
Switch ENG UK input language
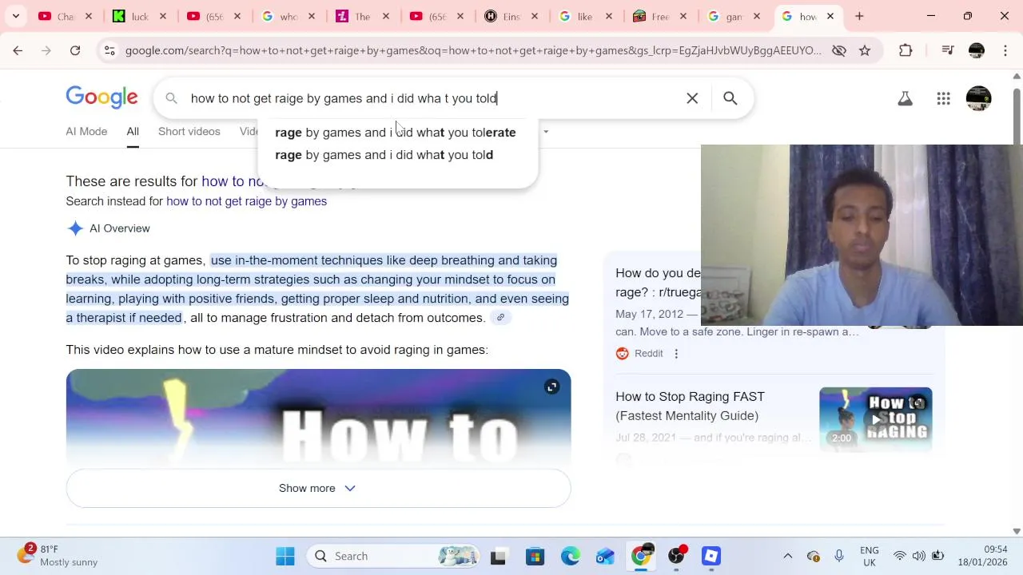[x=869, y=556]
